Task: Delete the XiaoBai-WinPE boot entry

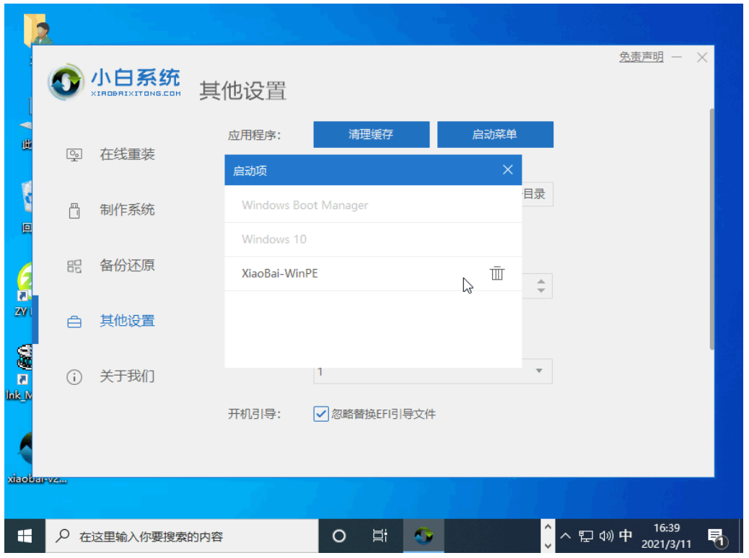Action: (497, 273)
